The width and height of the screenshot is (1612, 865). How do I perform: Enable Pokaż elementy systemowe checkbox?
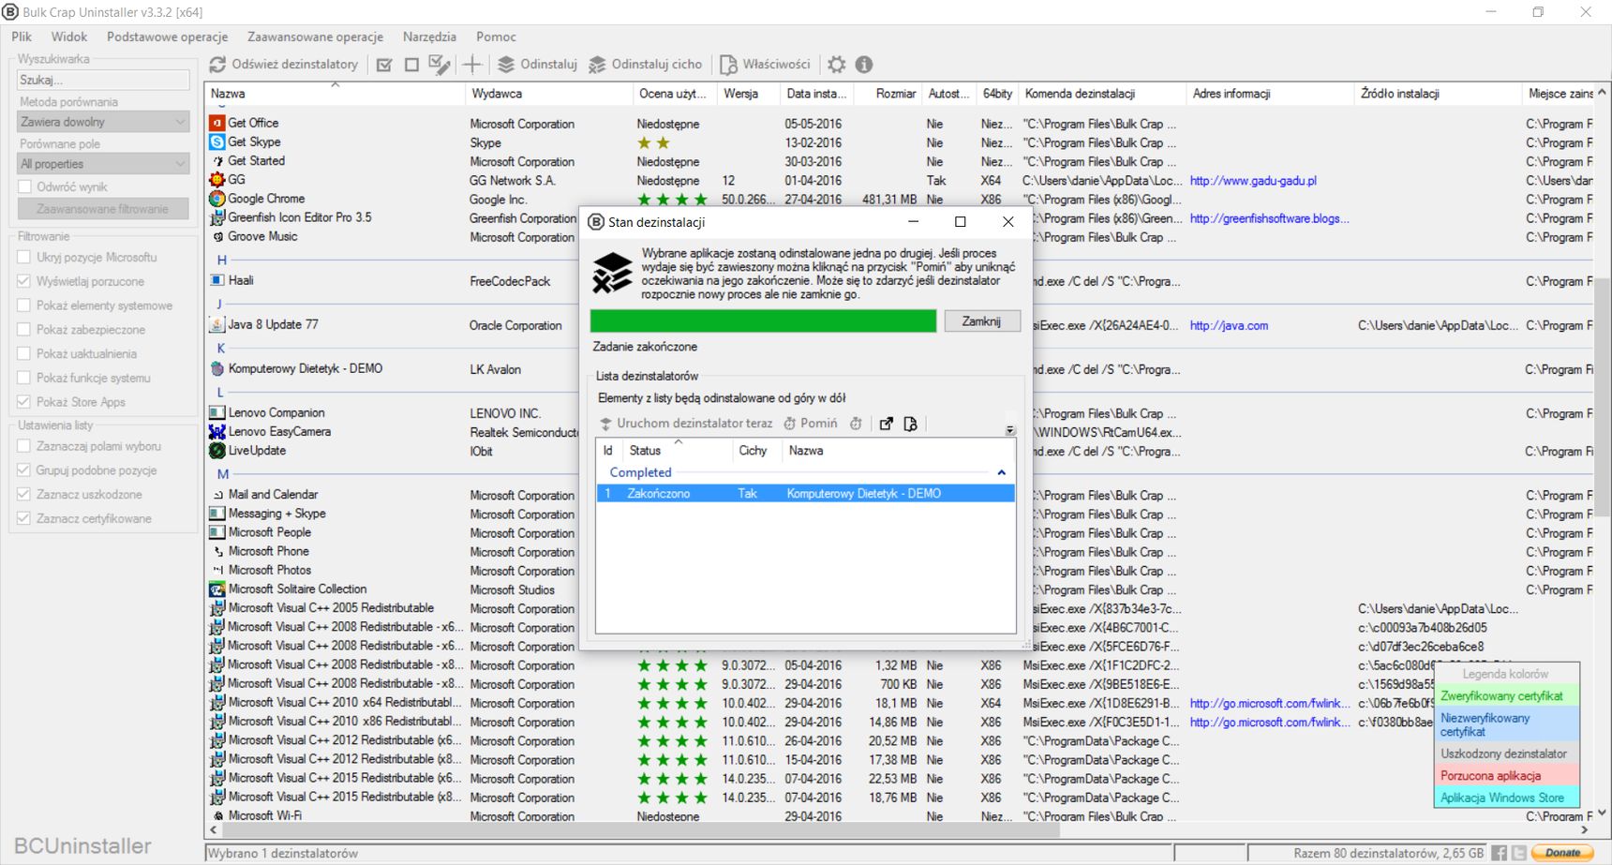point(24,306)
